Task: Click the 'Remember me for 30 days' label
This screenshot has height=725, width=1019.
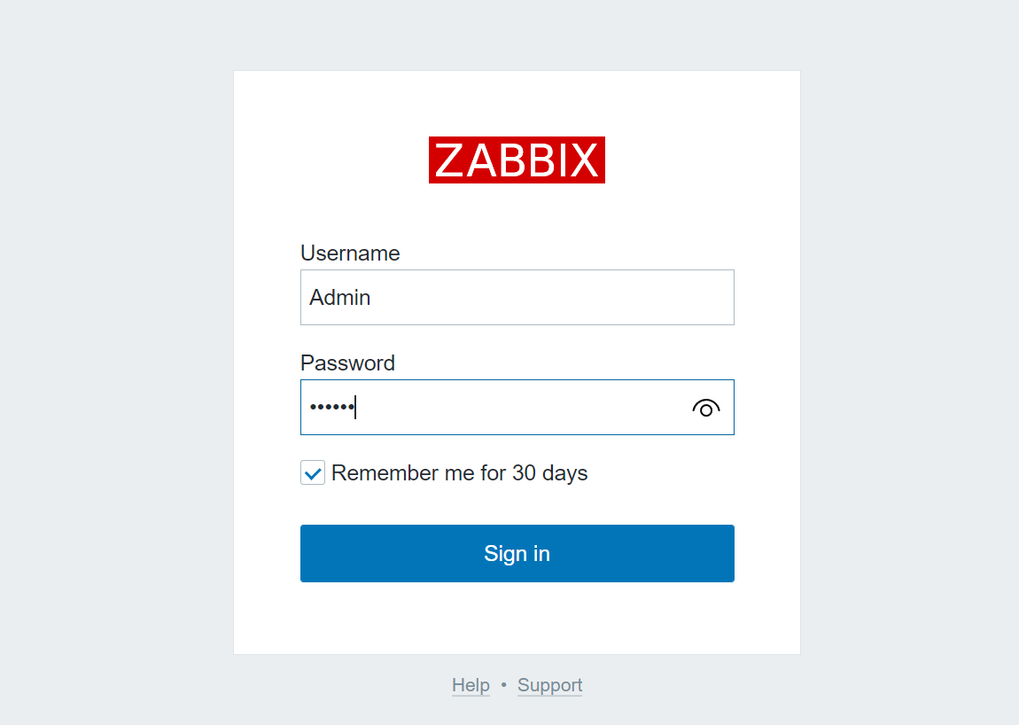Action: pyautogui.click(x=459, y=472)
